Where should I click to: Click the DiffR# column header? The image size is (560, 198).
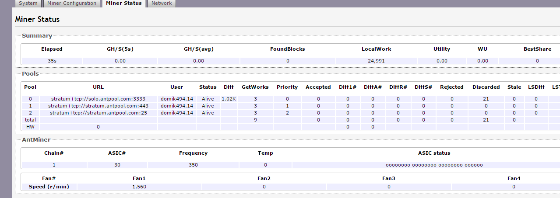[398, 87]
